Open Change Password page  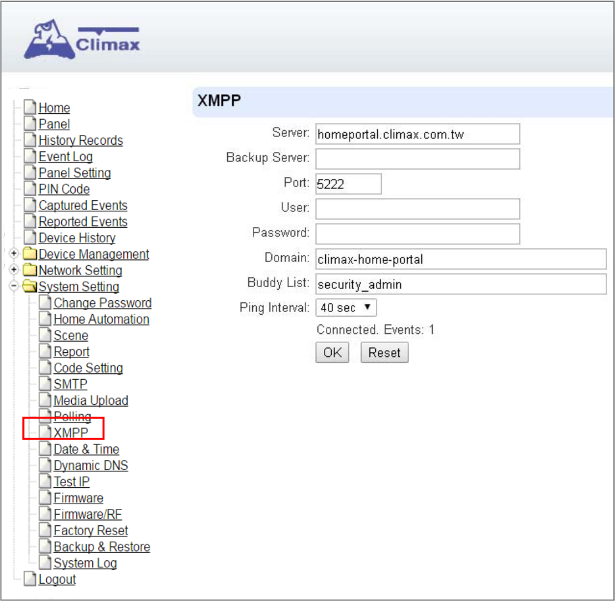click(x=102, y=303)
